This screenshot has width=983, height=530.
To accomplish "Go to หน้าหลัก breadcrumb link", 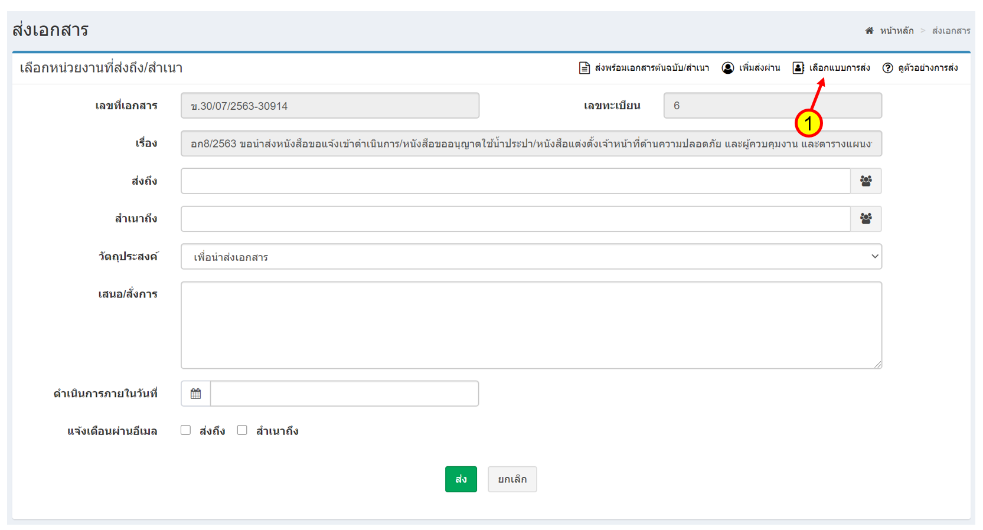I will coord(896,31).
